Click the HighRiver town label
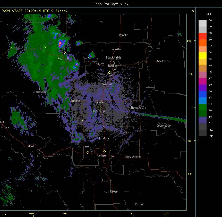222x217 pixels. [111, 191]
